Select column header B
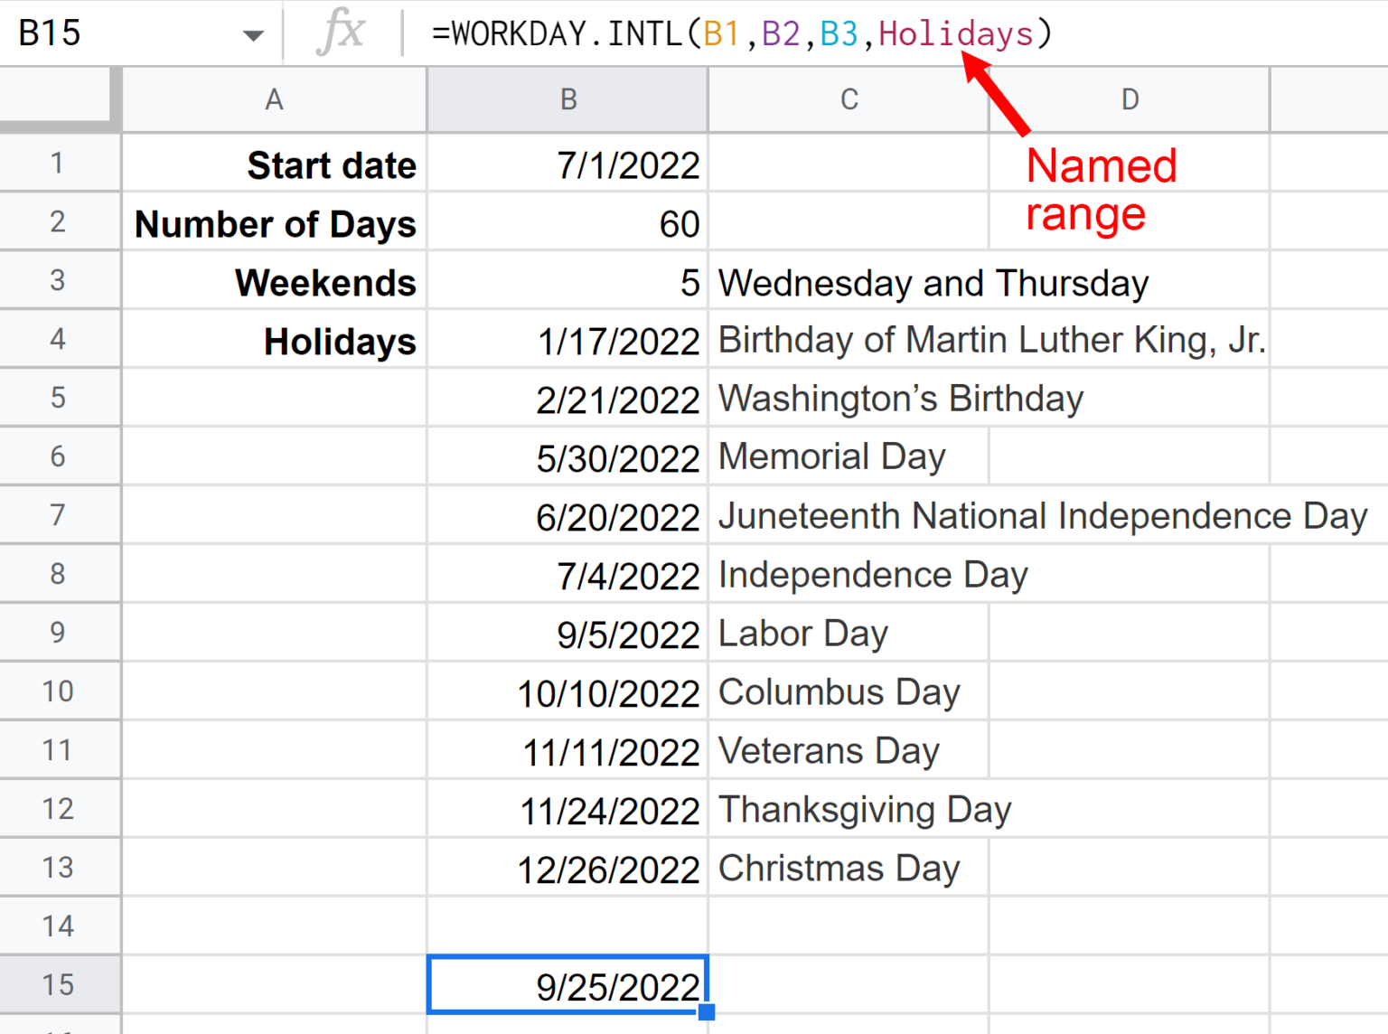The height and width of the screenshot is (1034, 1388). click(x=567, y=99)
